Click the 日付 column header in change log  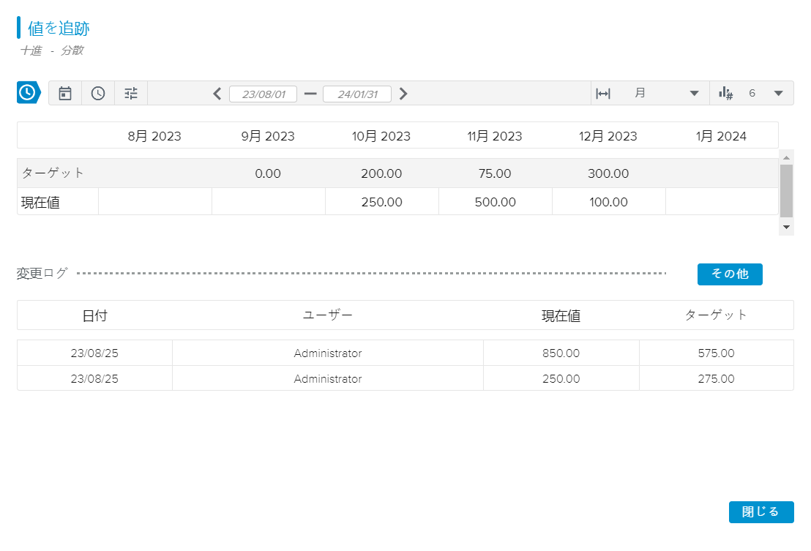click(x=94, y=315)
